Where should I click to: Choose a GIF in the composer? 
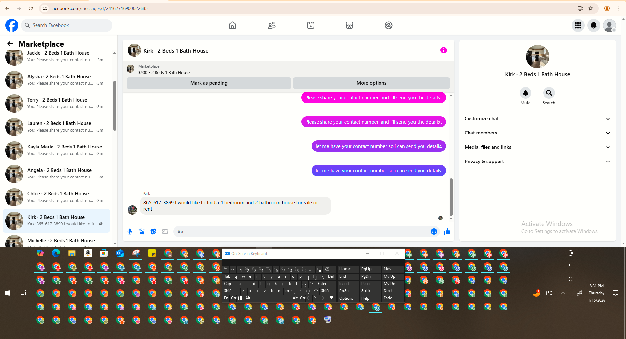165,232
